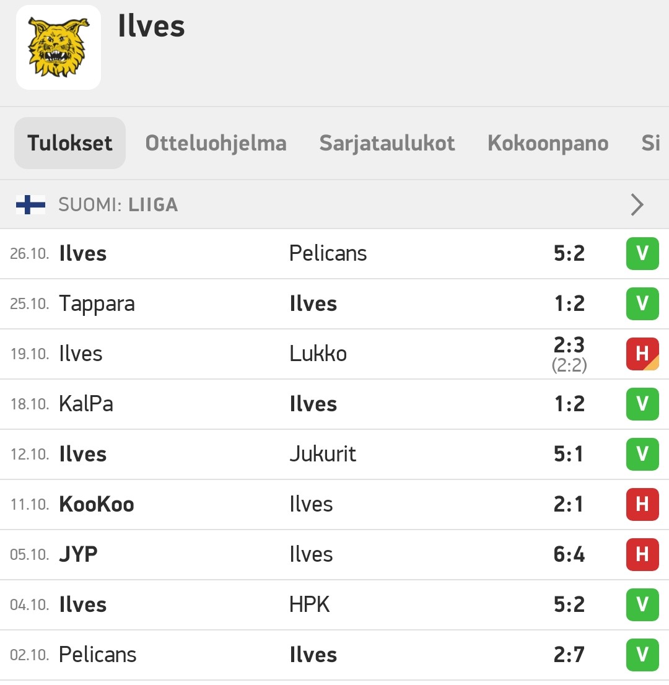The image size is (669, 685).
Task: Select the Tulokset tab
Action: pyautogui.click(x=70, y=143)
